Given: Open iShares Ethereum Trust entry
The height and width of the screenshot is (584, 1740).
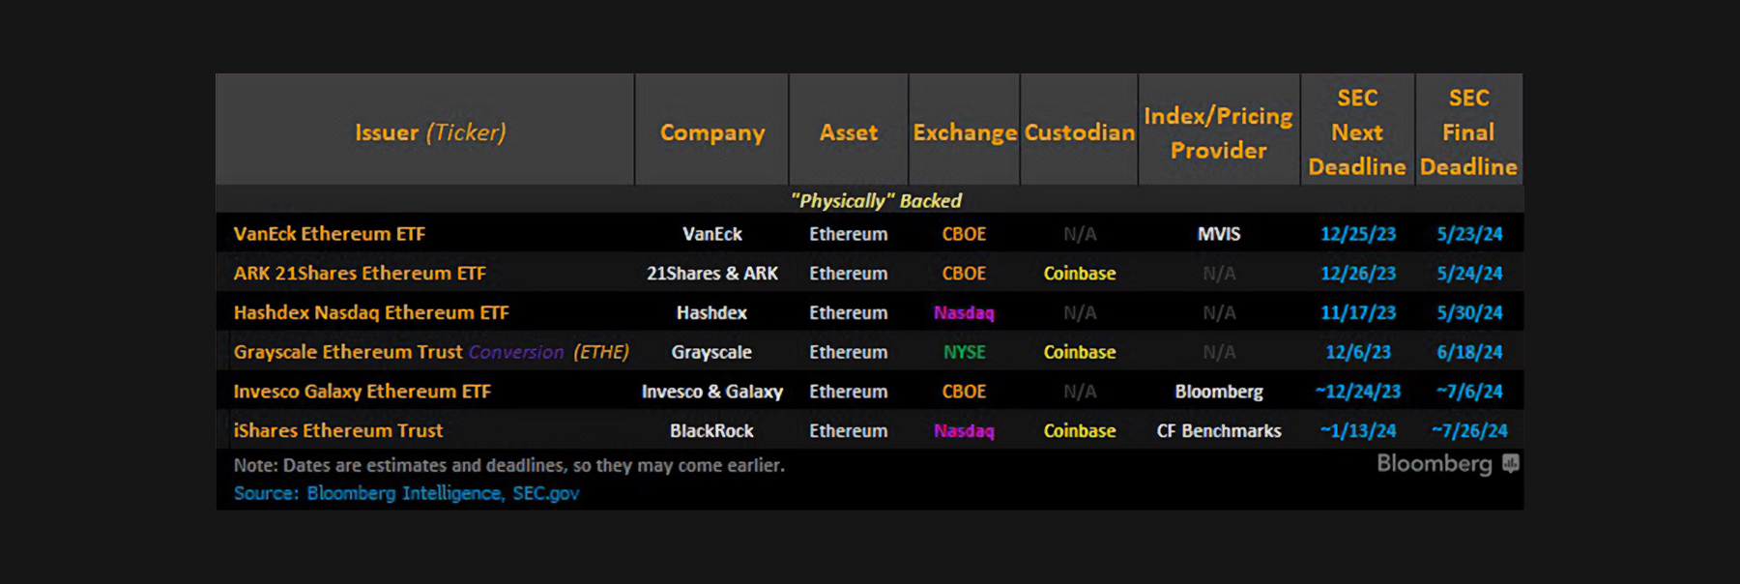Looking at the screenshot, I should pyautogui.click(x=338, y=431).
